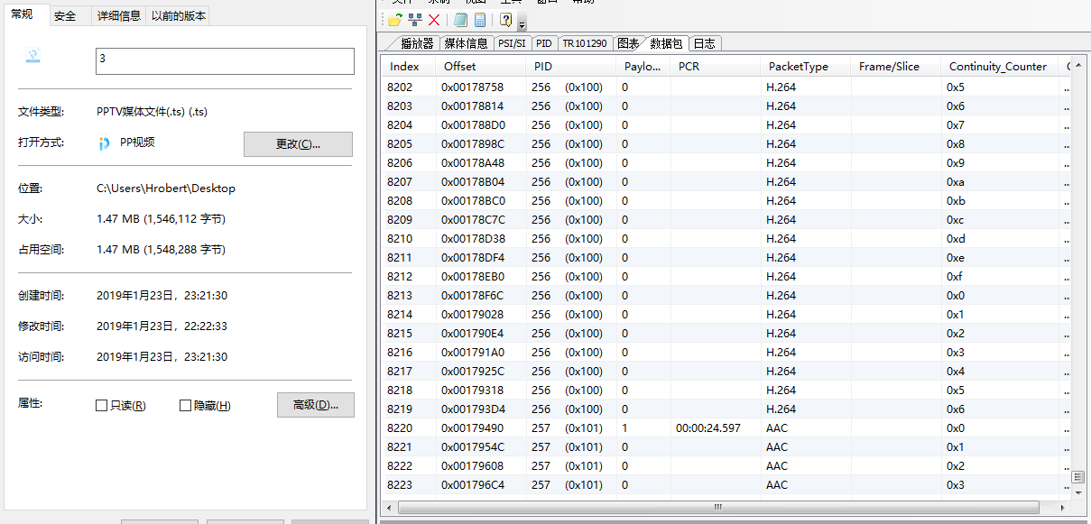Switch to the 媒体信息 tab
This screenshot has width=1091, height=524.
[466, 43]
